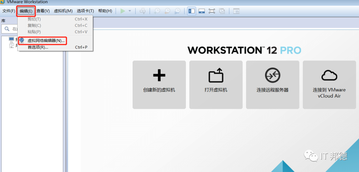Image resolution: width=359 pixels, height=172 pixels.
Task: Open the 帮助(H) menu
Action: tap(105, 11)
